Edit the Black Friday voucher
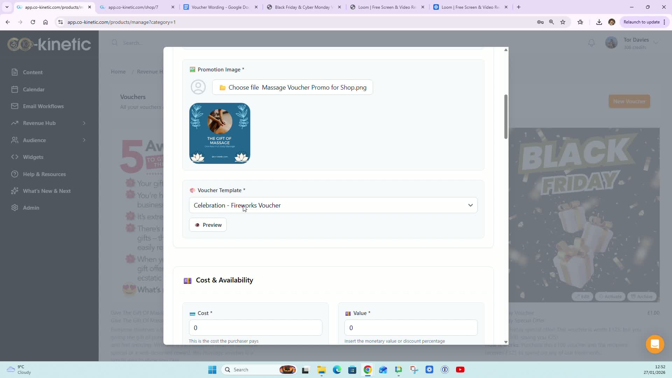672x378 pixels. (x=582, y=296)
